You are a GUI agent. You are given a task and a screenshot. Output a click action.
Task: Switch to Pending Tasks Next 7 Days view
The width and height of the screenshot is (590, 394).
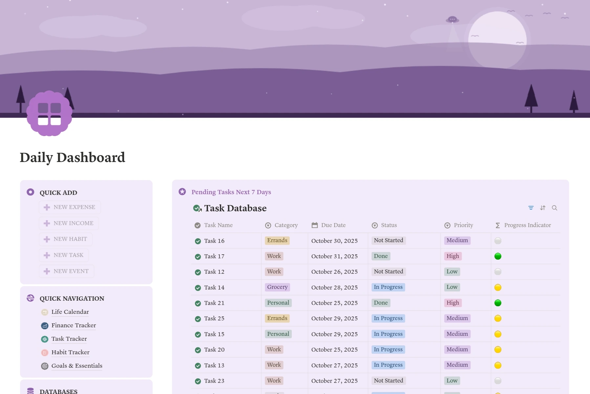(231, 192)
